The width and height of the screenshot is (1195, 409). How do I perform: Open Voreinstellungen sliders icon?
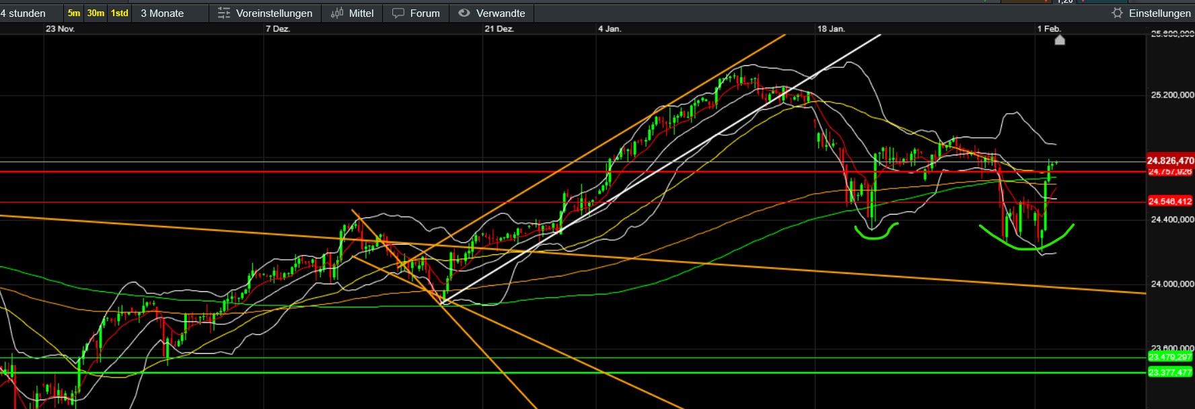224,13
